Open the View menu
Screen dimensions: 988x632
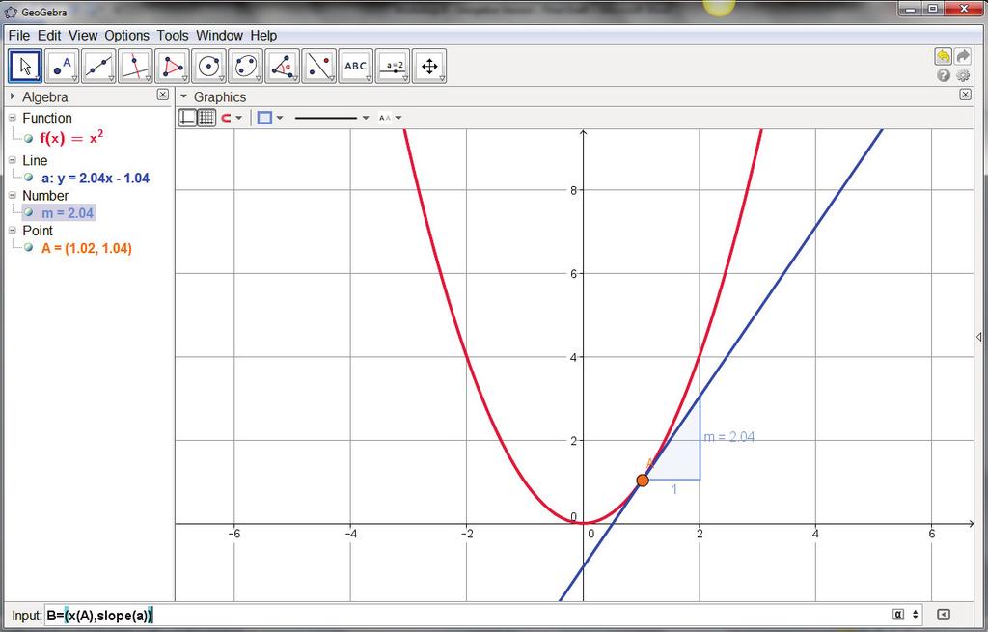83,36
